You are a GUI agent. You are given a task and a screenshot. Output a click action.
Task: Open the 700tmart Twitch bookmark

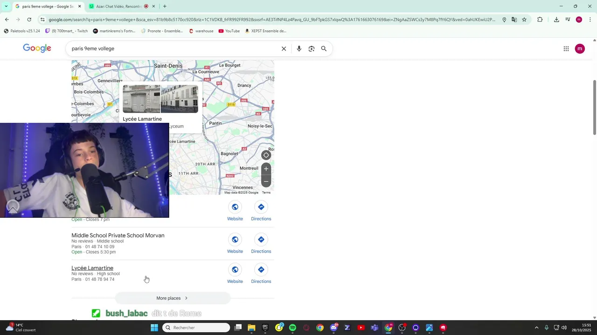point(66,31)
